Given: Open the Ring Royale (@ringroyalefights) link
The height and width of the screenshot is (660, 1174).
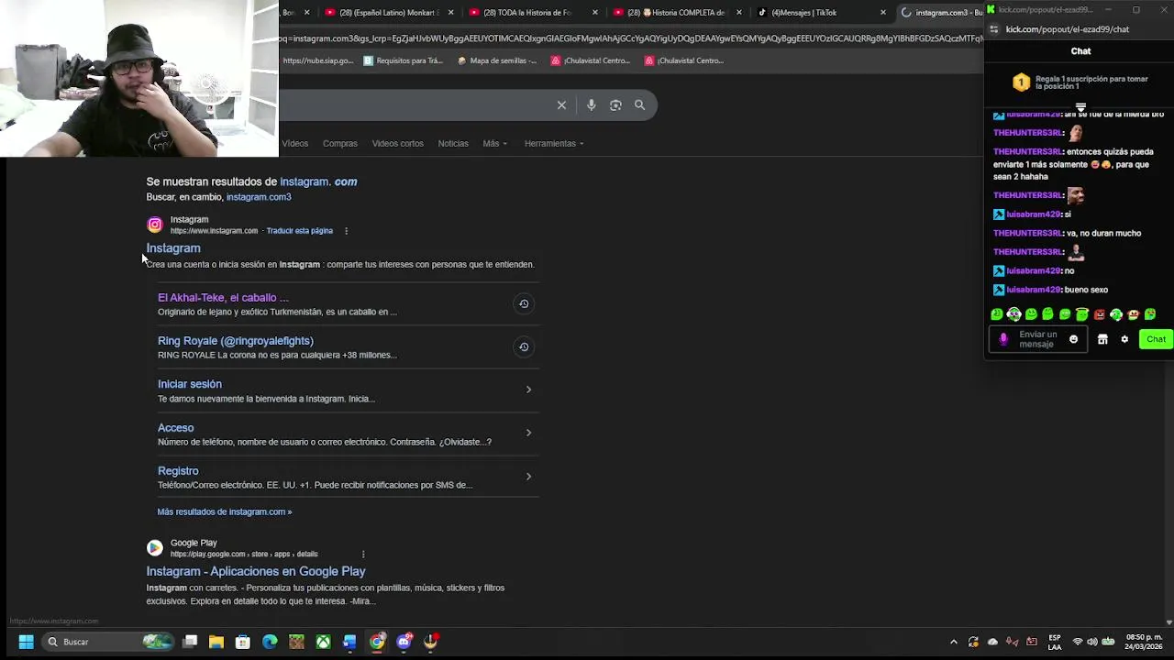Looking at the screenshot, I should [x=236, y=341].
